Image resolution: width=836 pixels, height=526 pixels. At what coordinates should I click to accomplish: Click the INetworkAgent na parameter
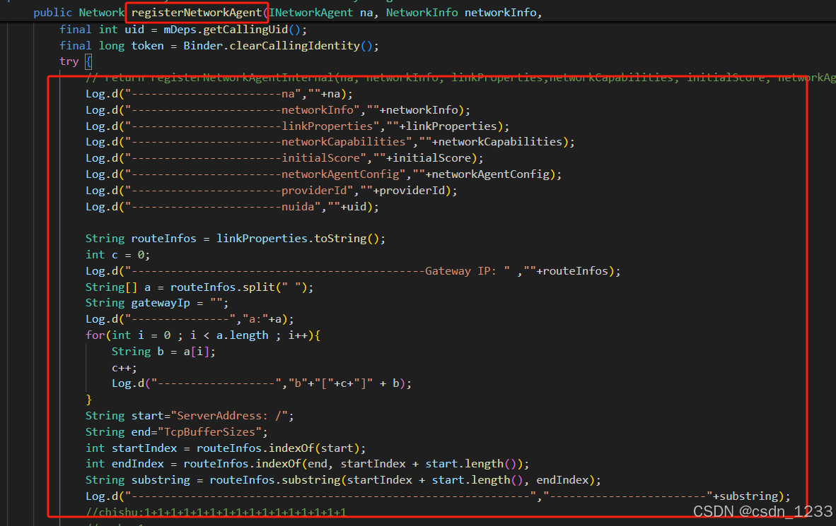point(321,12)
